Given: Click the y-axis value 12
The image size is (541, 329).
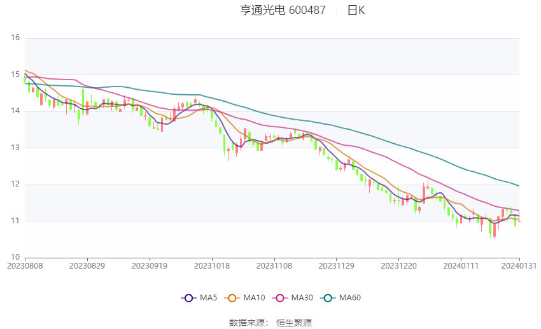Looking at the screenshot, I should pyautogui.click(x=15, y=184).
